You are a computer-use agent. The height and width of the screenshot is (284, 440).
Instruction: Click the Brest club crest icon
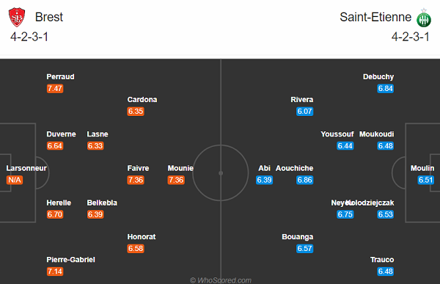click(x=17, y=17)
